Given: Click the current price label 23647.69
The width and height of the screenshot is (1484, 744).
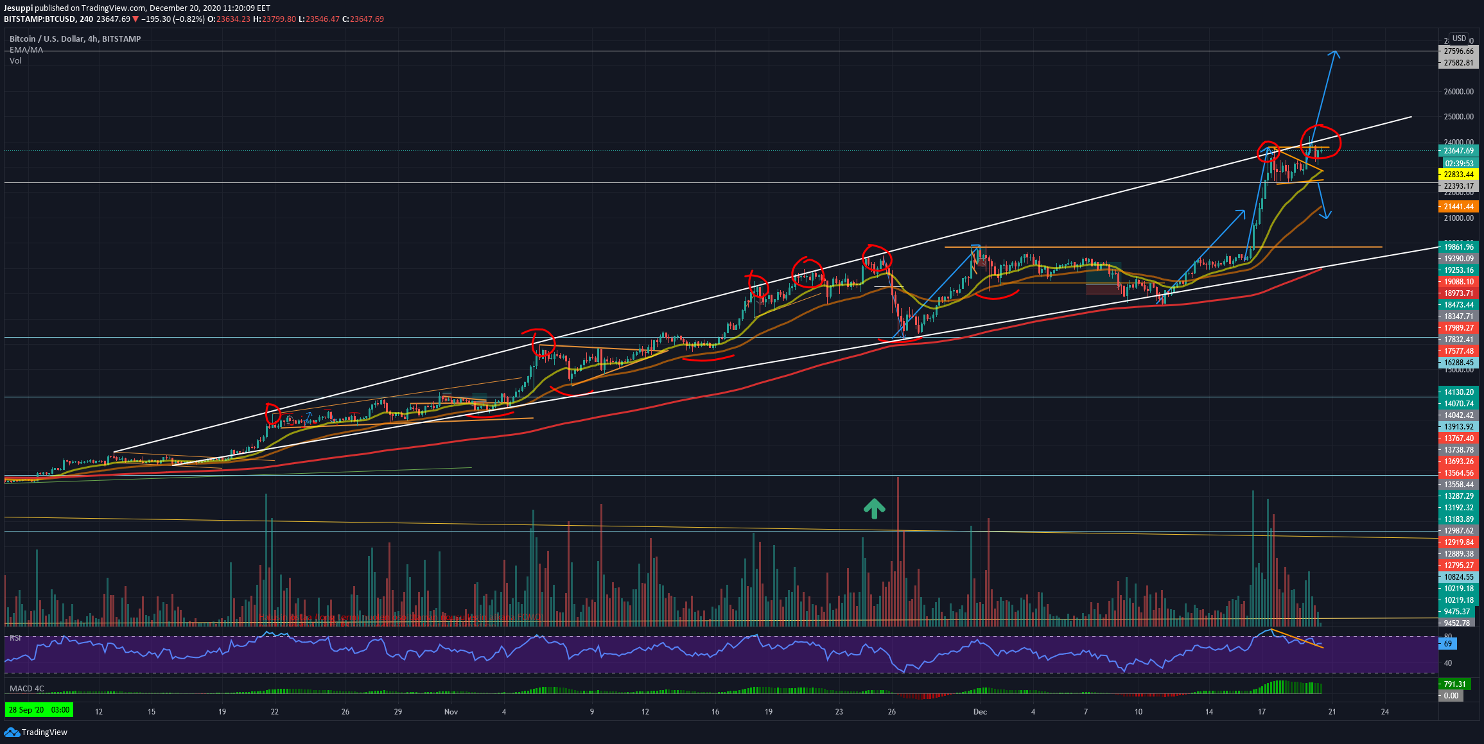Looking at the screenshot, I should point(1458,151).
